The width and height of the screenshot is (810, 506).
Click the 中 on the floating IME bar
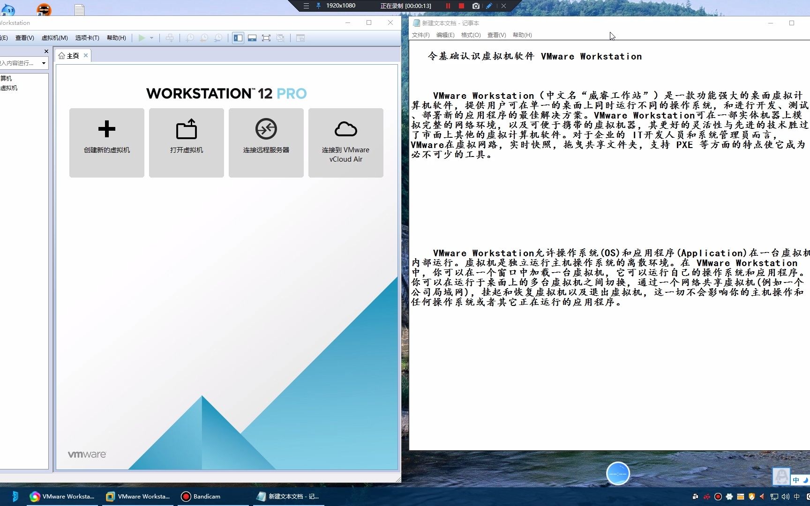[796, 480]
